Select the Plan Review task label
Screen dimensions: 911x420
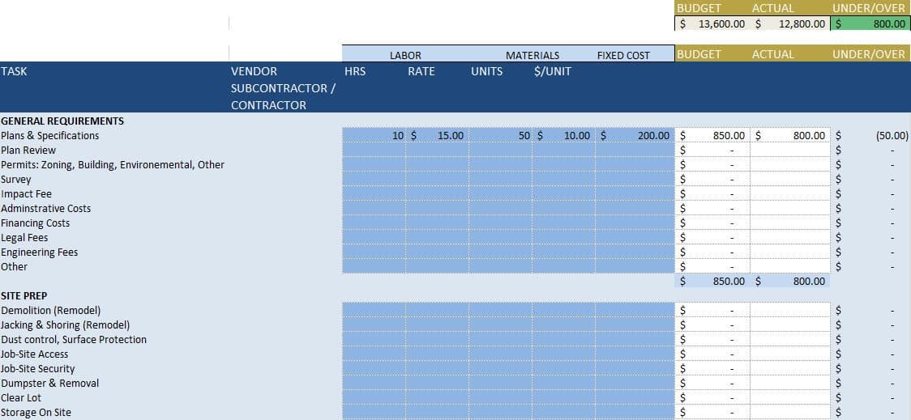(x=28, y=151)
